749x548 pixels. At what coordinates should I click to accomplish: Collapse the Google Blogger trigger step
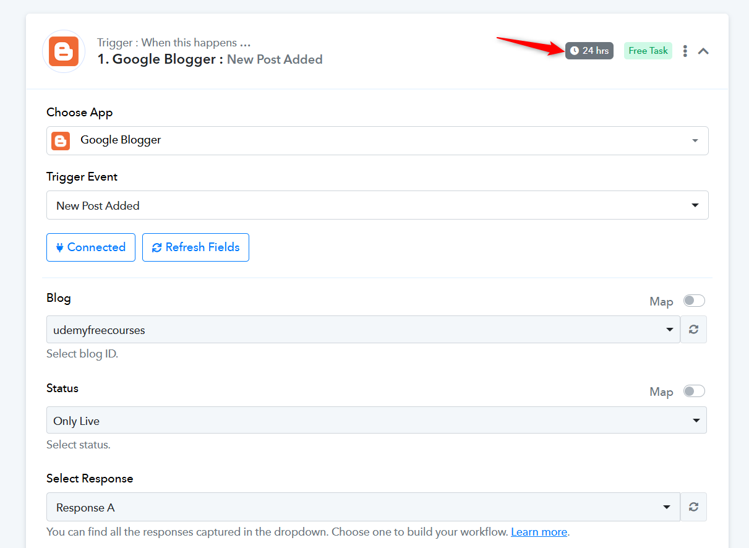click(703, 51)
